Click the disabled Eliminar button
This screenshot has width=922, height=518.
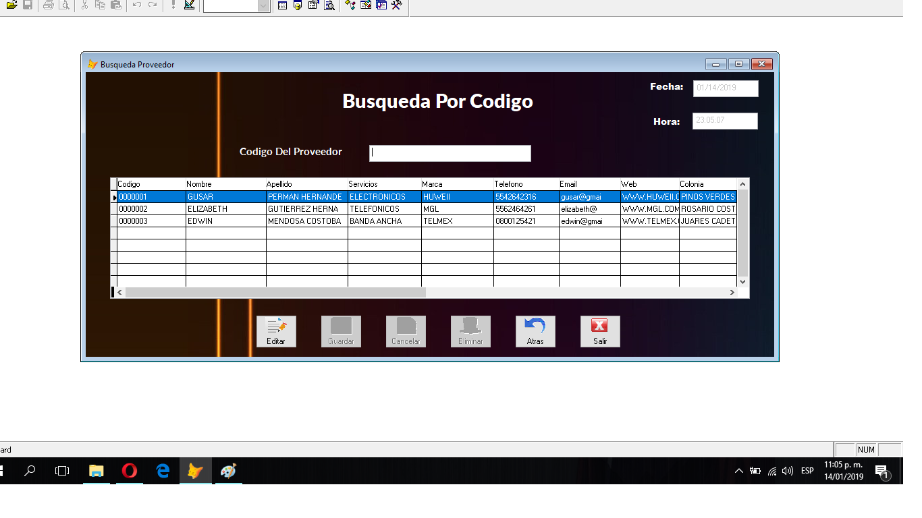tap(470, 332)
